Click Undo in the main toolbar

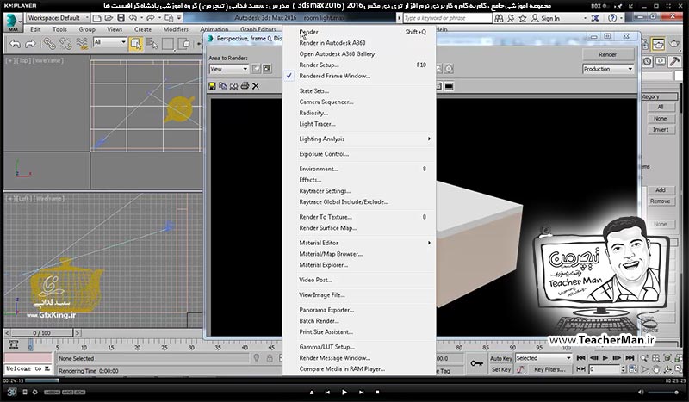pyautogui.click(x=15, y=44)
